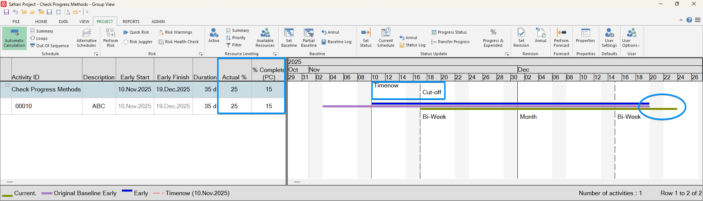703x201 pixels.
Task: Click Annul in the Baseline group
Action: pos(330,32)
